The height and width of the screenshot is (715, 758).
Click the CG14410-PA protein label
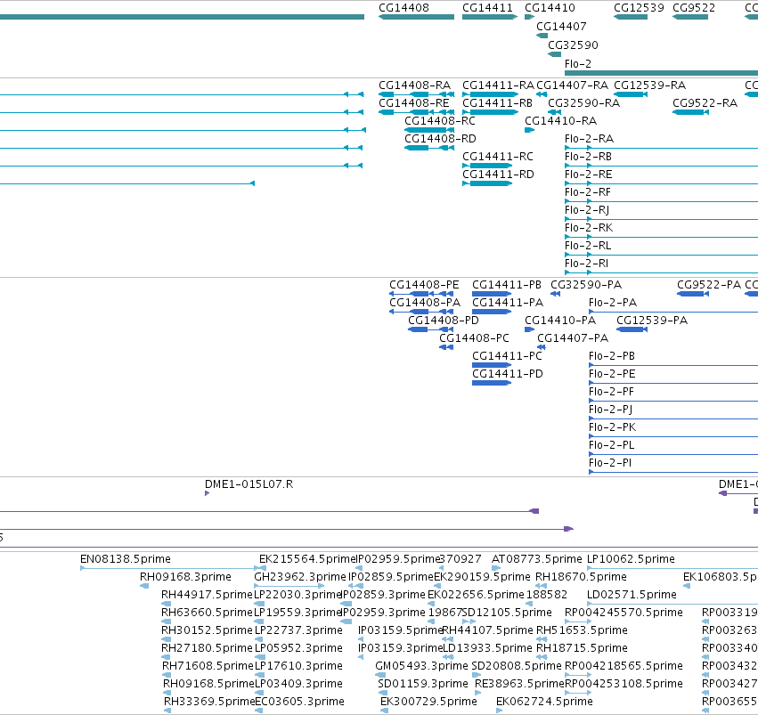click(x=560, y=321)
